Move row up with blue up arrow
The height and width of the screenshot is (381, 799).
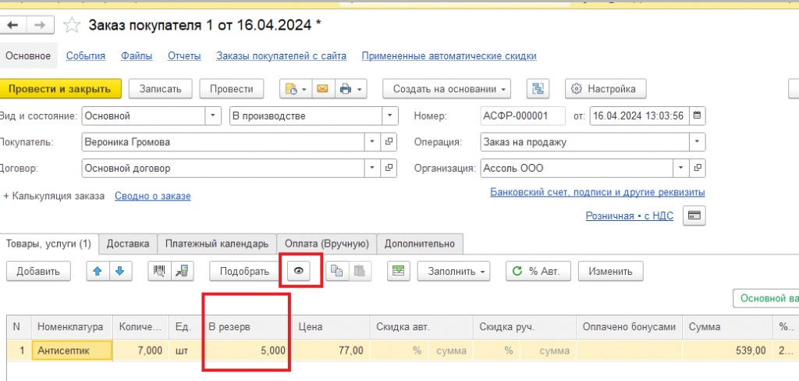98,272
